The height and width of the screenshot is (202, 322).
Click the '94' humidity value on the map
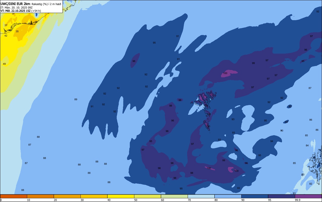tap(272, 141)
